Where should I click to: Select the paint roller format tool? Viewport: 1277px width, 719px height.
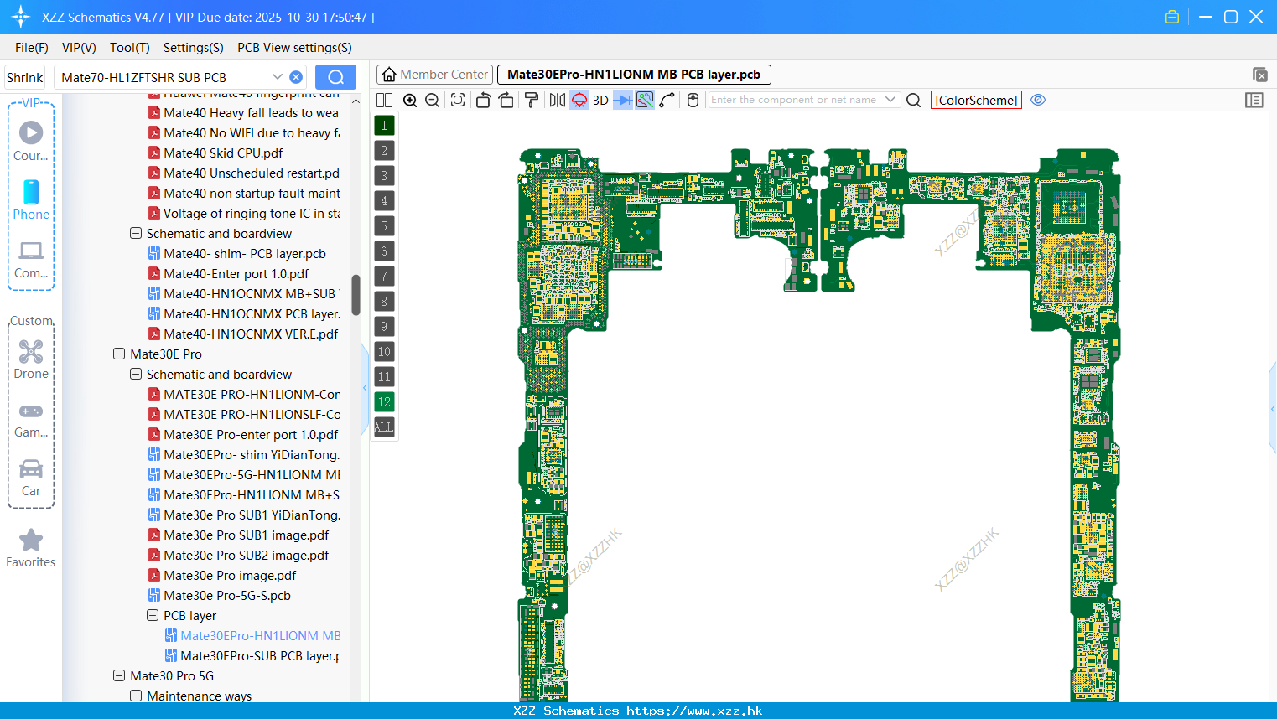point(532,100)
